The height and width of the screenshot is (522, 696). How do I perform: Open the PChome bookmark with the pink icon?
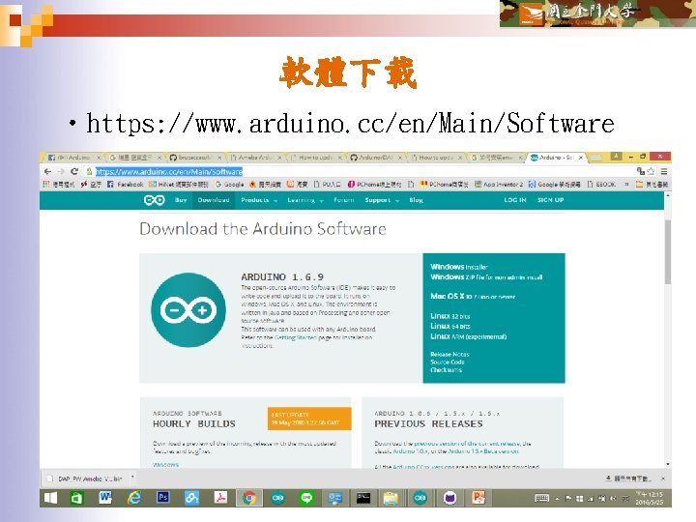point(374,185)
